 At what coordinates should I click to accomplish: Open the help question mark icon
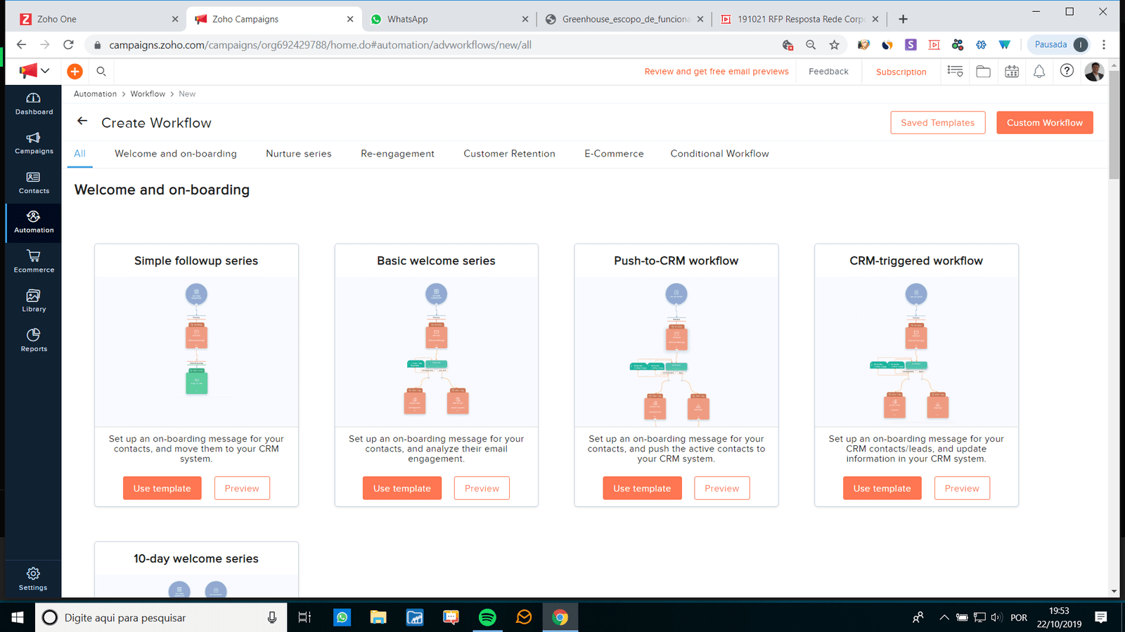coord(1067,71)
